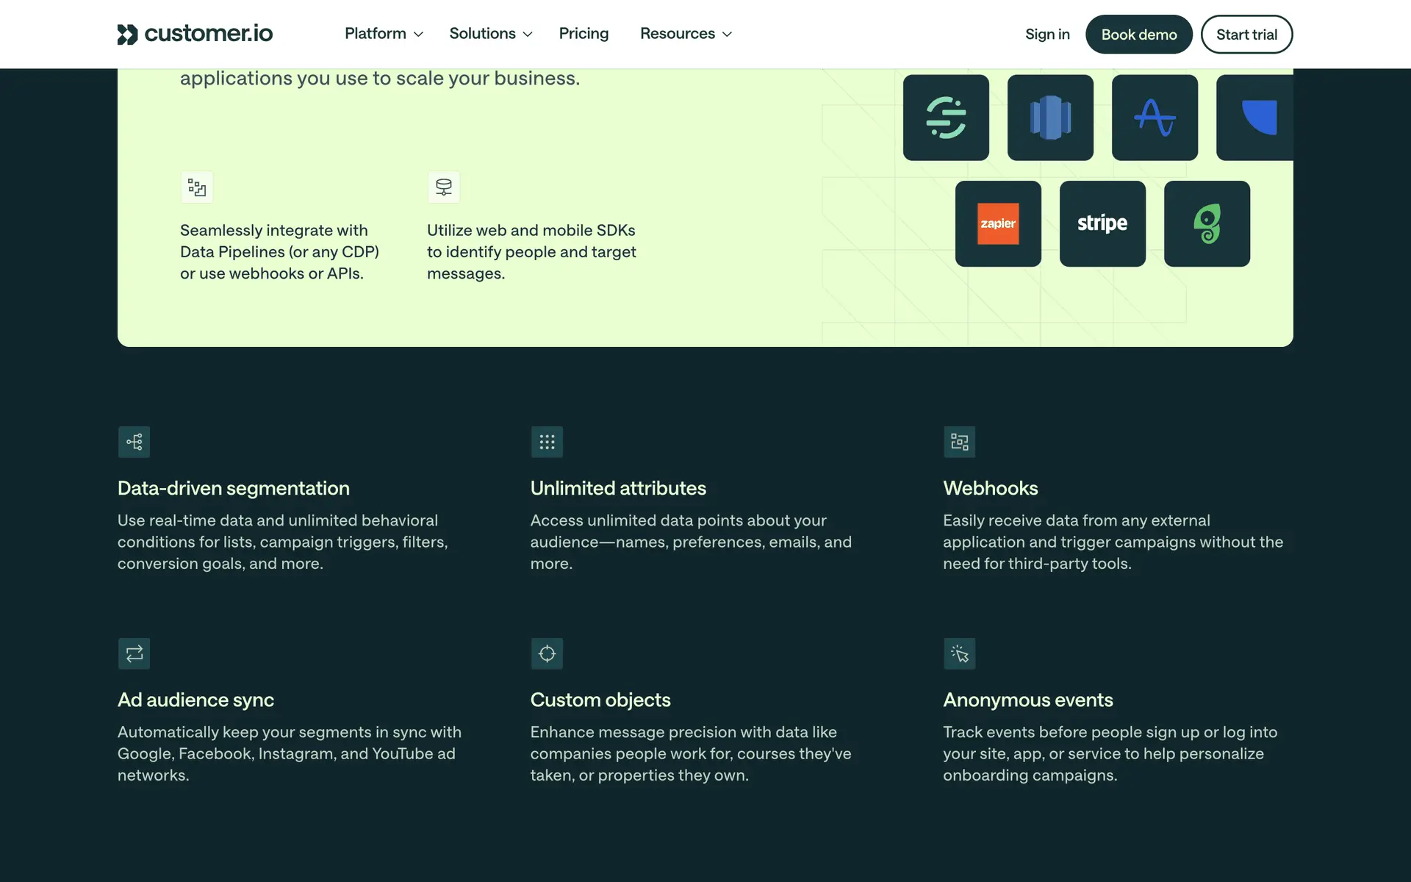Click the Unlimited attributes grid icon
The height and width of the screenshot is (882, 1411).
pos(547,442)
